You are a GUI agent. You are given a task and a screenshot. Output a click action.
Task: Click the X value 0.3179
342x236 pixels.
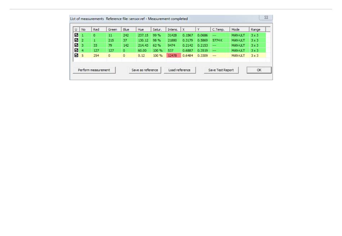(188, 40)
